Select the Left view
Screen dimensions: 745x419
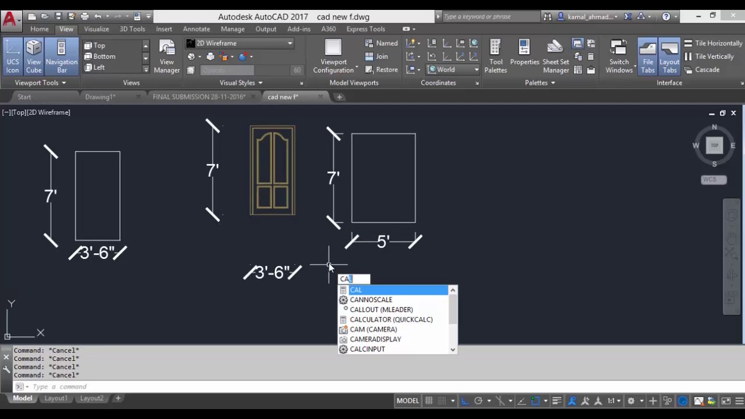point(94,68)
